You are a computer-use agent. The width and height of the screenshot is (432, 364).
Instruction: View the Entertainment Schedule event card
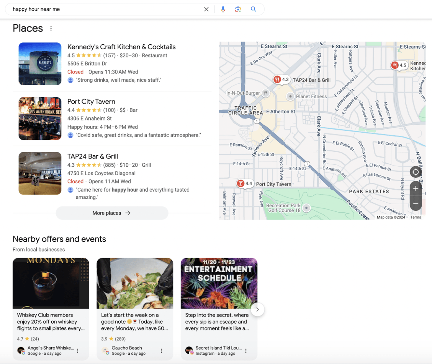pyautogui.click(x=219, y=283)
